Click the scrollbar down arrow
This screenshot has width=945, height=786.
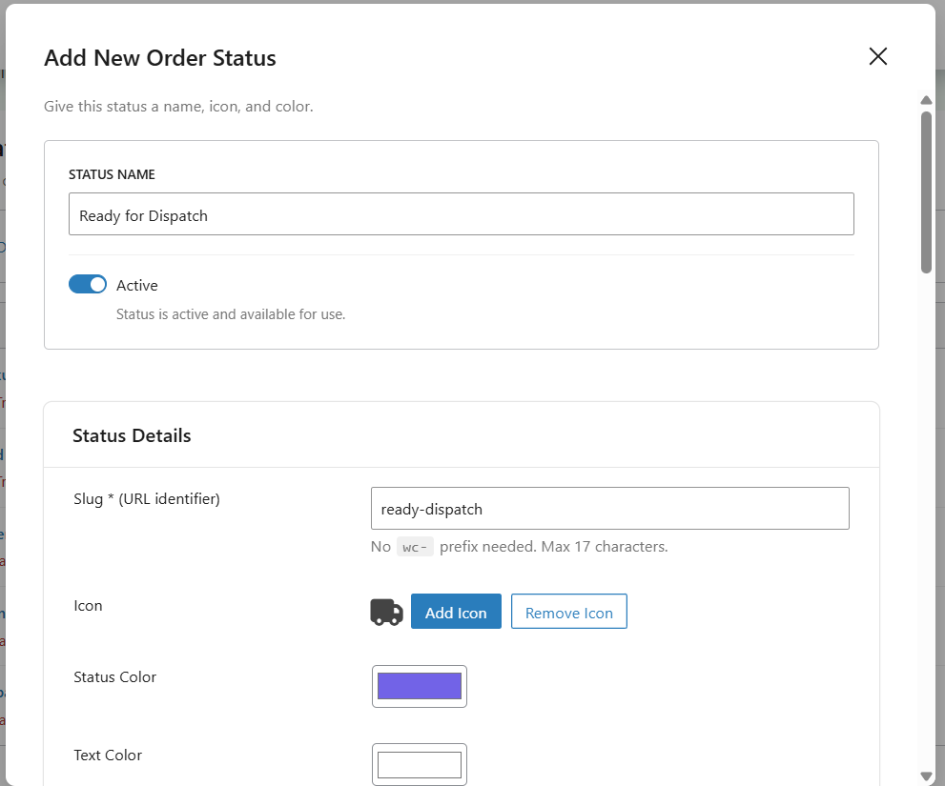(x=925, y=776)
